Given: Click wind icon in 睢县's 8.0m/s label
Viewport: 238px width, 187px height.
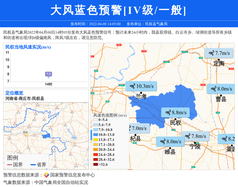Looking at the screenshot, I should [163, 142].
